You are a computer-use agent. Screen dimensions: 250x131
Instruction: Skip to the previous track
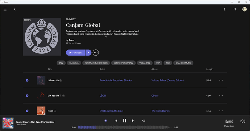pos(116,121)
